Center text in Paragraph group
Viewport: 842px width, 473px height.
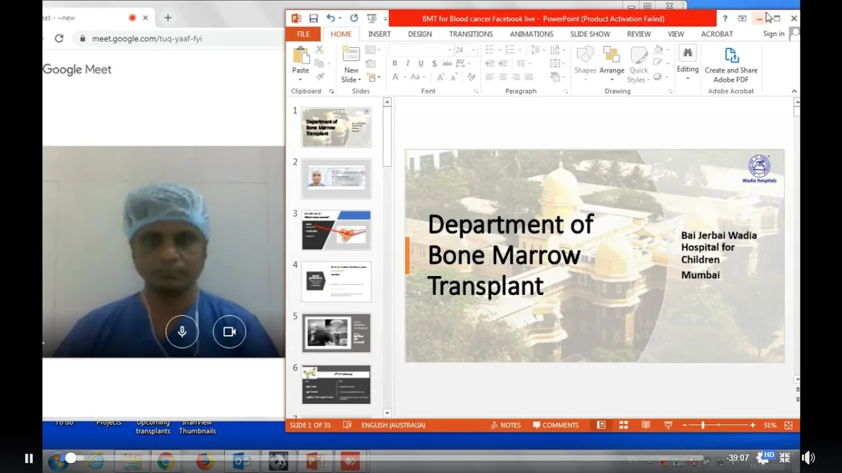pyautogui.click(x=503, y=77)
